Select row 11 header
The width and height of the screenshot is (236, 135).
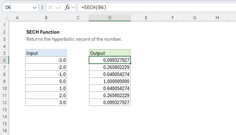coord(4,96)
